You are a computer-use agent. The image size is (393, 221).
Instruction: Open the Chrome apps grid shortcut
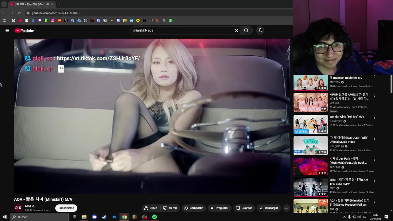[4, 21]
